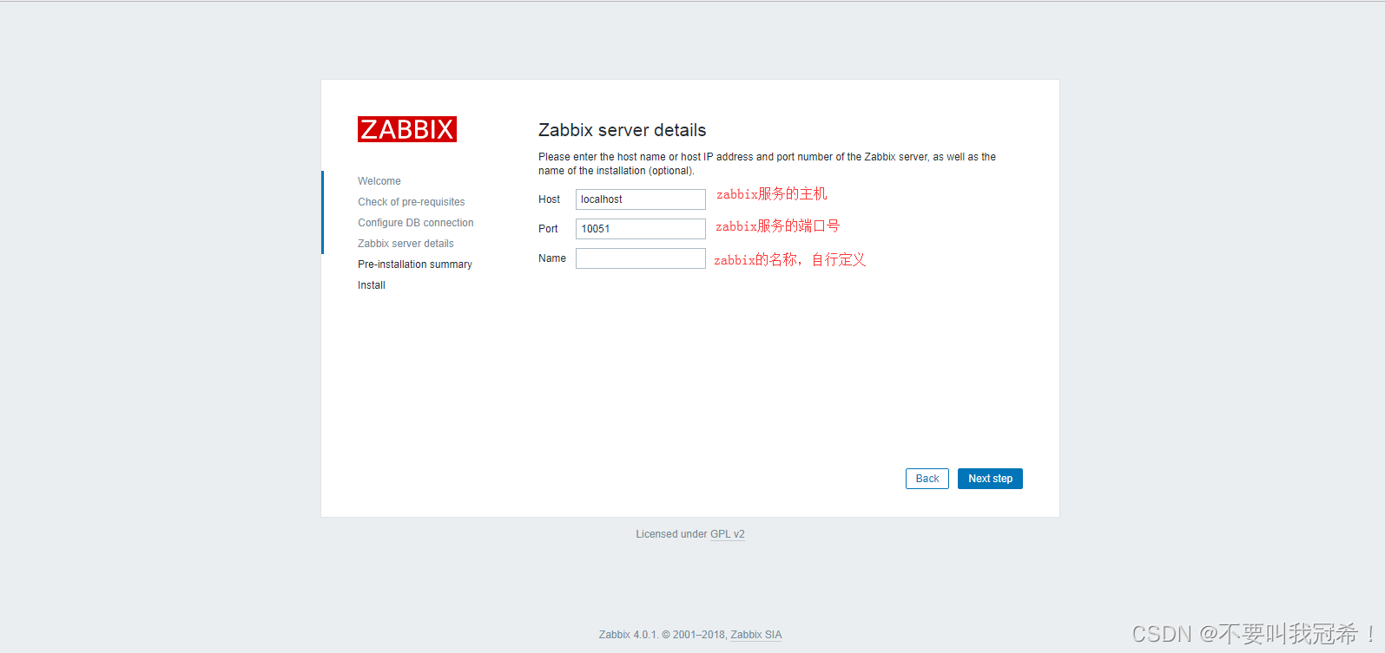Go to Configure DB connection step
The image size is (1385, 653).
click(416, 223)
